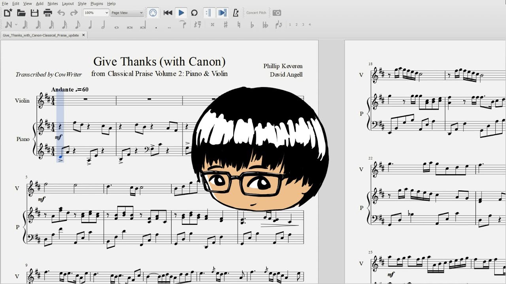
Task: Add a tie with the tie icon
Action: (x=183, y=25)
